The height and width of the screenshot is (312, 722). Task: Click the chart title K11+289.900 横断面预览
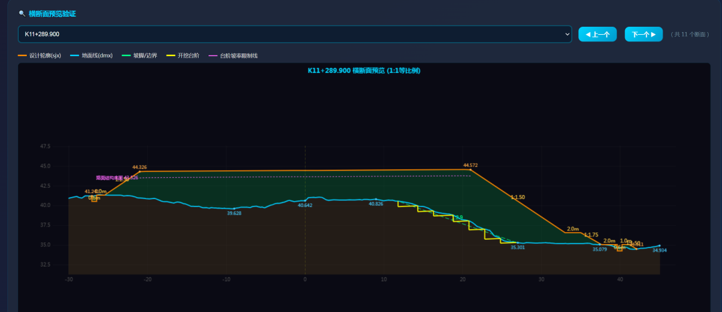364,70
